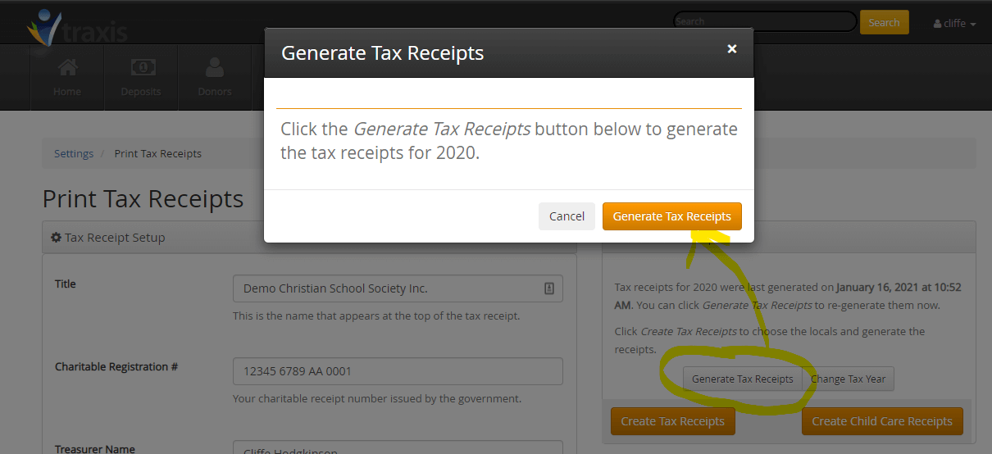Image resolution: width=992 pixels, height=454 pixels.
Task: Click the Traxis logo
Action: point(78,28)
